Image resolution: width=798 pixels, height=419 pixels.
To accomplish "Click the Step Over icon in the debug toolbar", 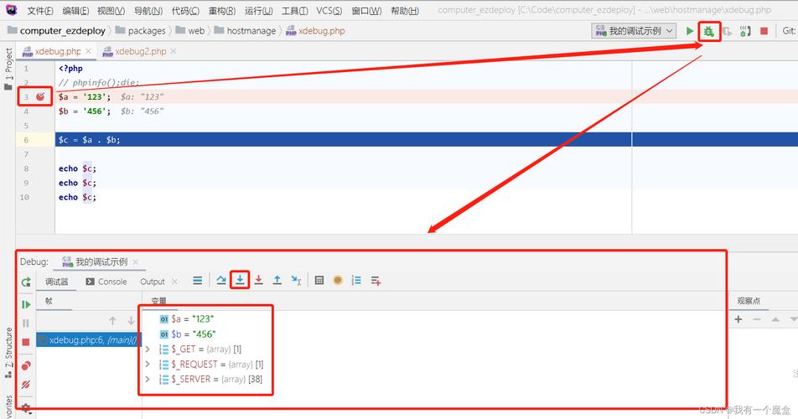I will (x=221, y=280).
